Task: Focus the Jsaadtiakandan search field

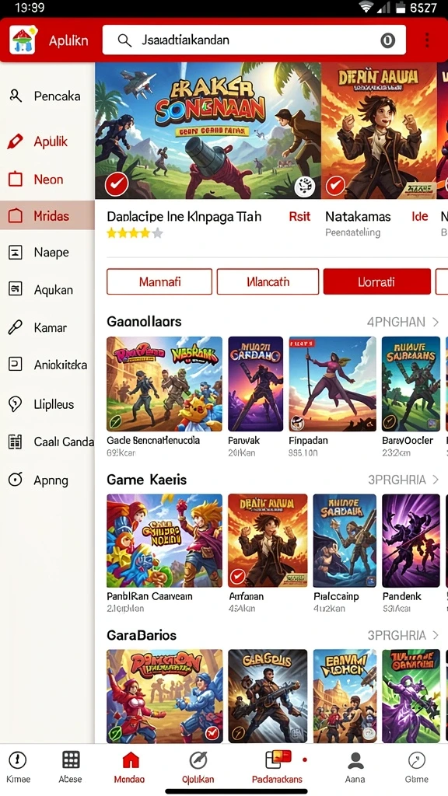Action: (254, 40)
